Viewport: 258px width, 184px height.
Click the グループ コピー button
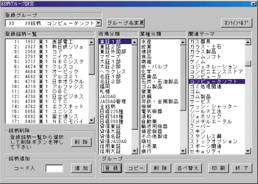[x=136, y=168]
